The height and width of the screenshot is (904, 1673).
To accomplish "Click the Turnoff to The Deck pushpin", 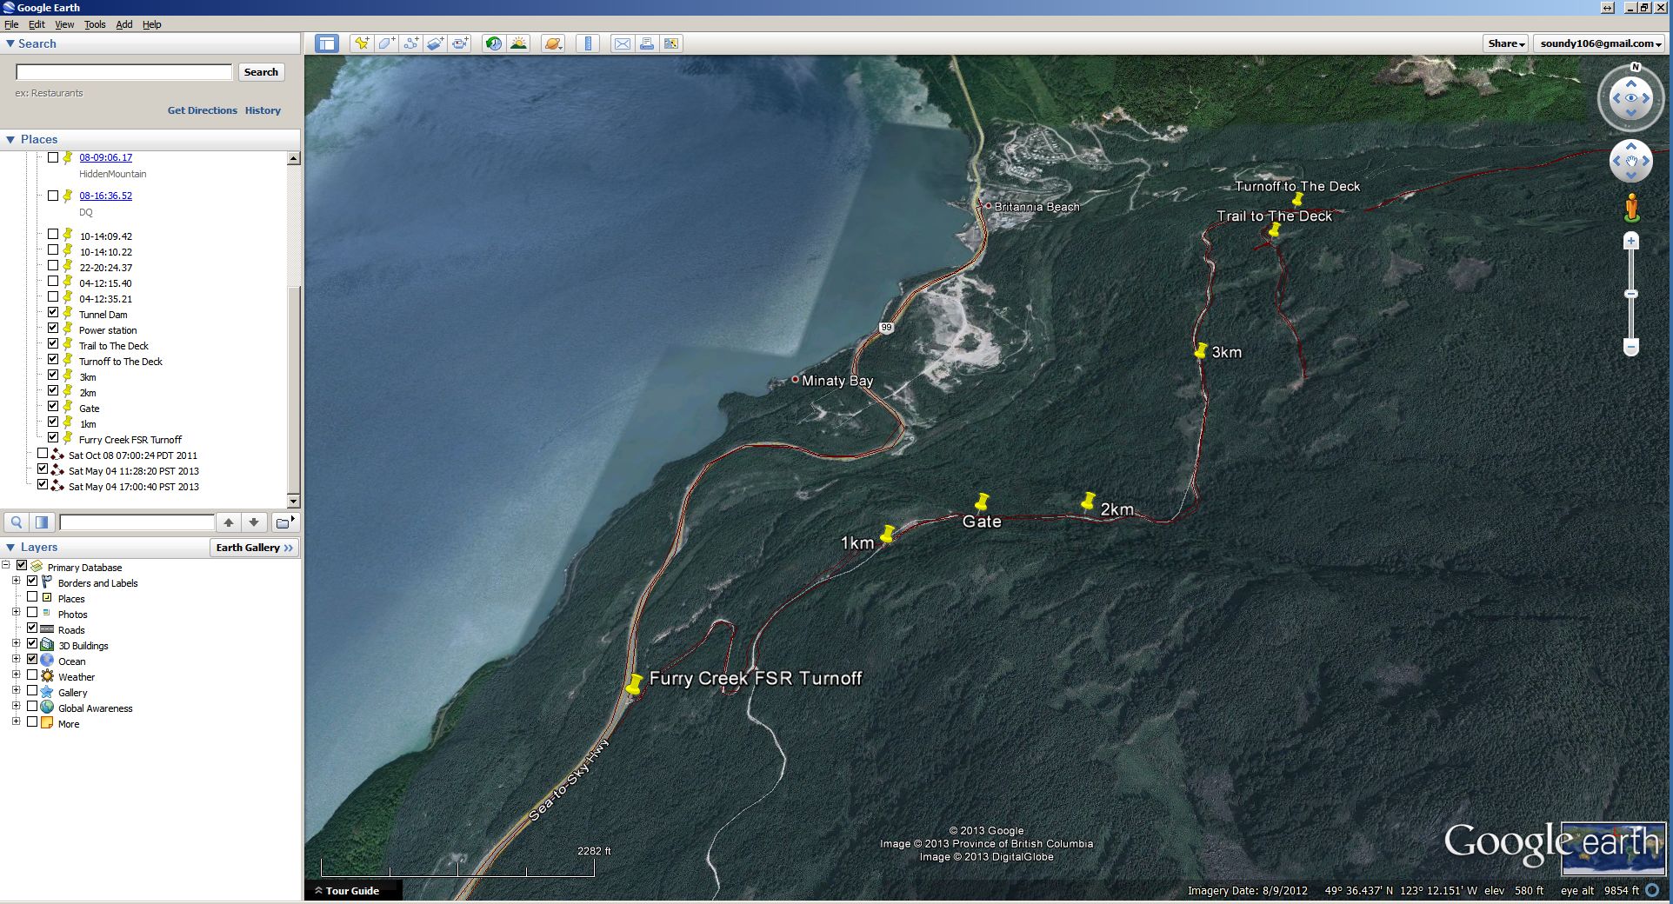I will [x=1297, y=200].
